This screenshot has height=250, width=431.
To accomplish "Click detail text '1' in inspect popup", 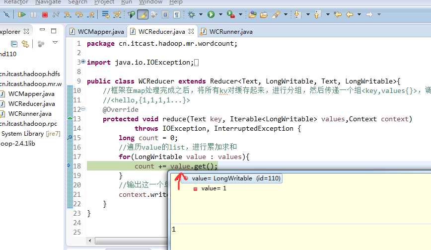I will (x=174, y=229).
